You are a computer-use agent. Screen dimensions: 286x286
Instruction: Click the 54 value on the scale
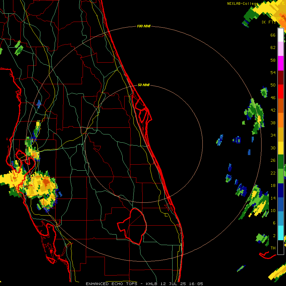(x=273, y=72)
